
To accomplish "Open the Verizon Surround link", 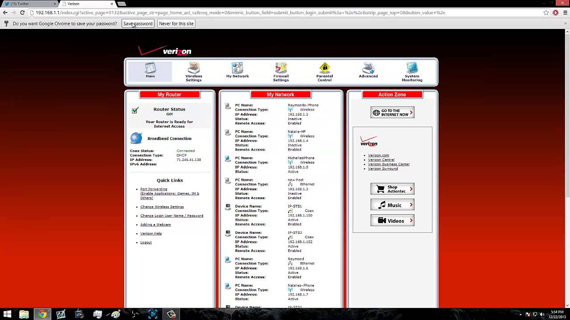I will click(383, 168).
